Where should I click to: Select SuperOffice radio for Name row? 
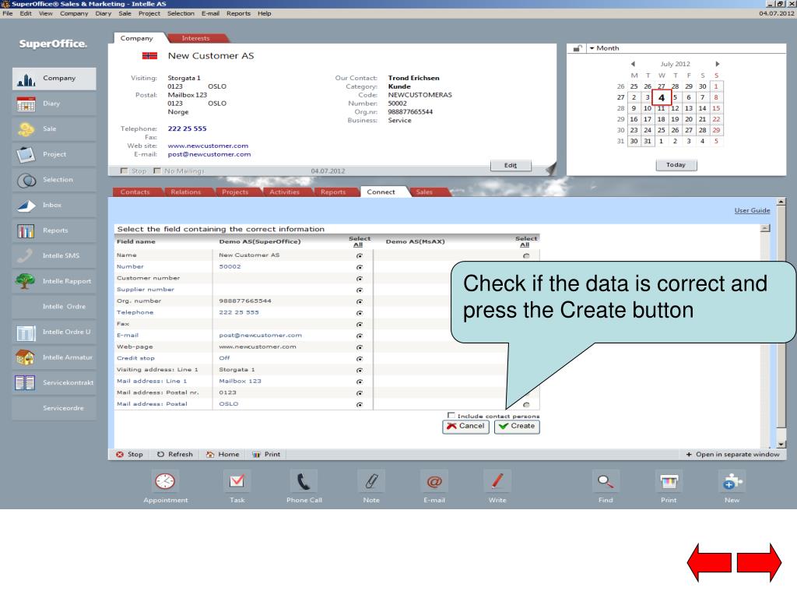(x=360, y=255)
